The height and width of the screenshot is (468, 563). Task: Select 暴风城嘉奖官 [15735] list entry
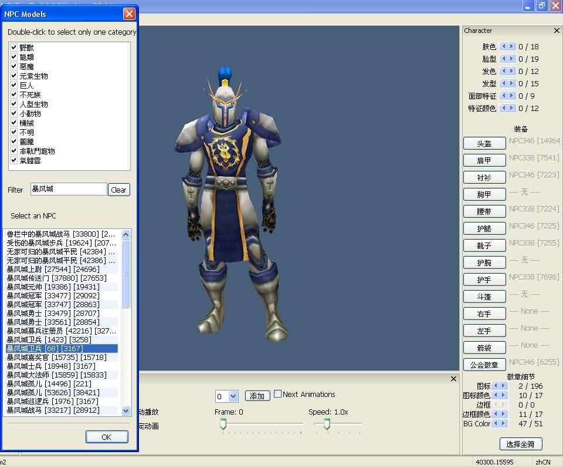pyautogui.click(x=62, y=357)
